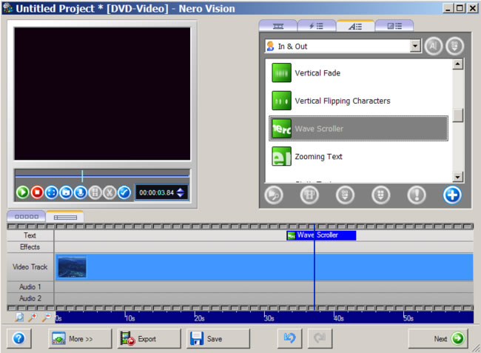The image size is (481, 353).
Task: Proceed with the Next button
Action: [438, 339]
